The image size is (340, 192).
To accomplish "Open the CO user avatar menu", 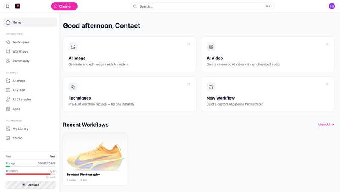I will click(332, 6).
